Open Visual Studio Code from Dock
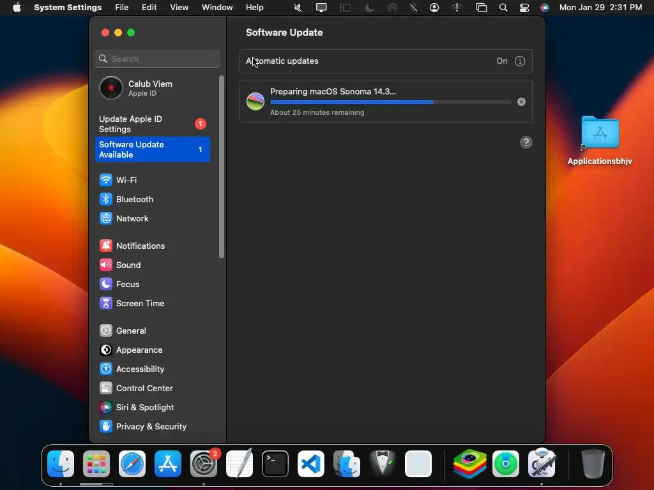This screenshot has width=654, height=490. (x=311, y=464)
